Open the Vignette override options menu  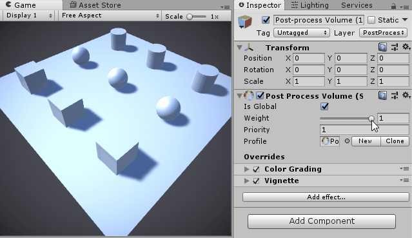pos(404,180)
